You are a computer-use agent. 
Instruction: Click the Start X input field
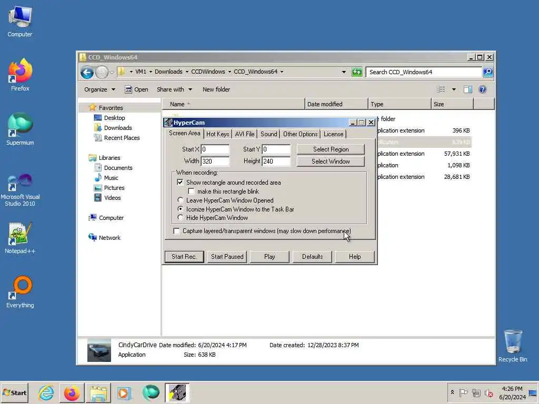(215, 149)
